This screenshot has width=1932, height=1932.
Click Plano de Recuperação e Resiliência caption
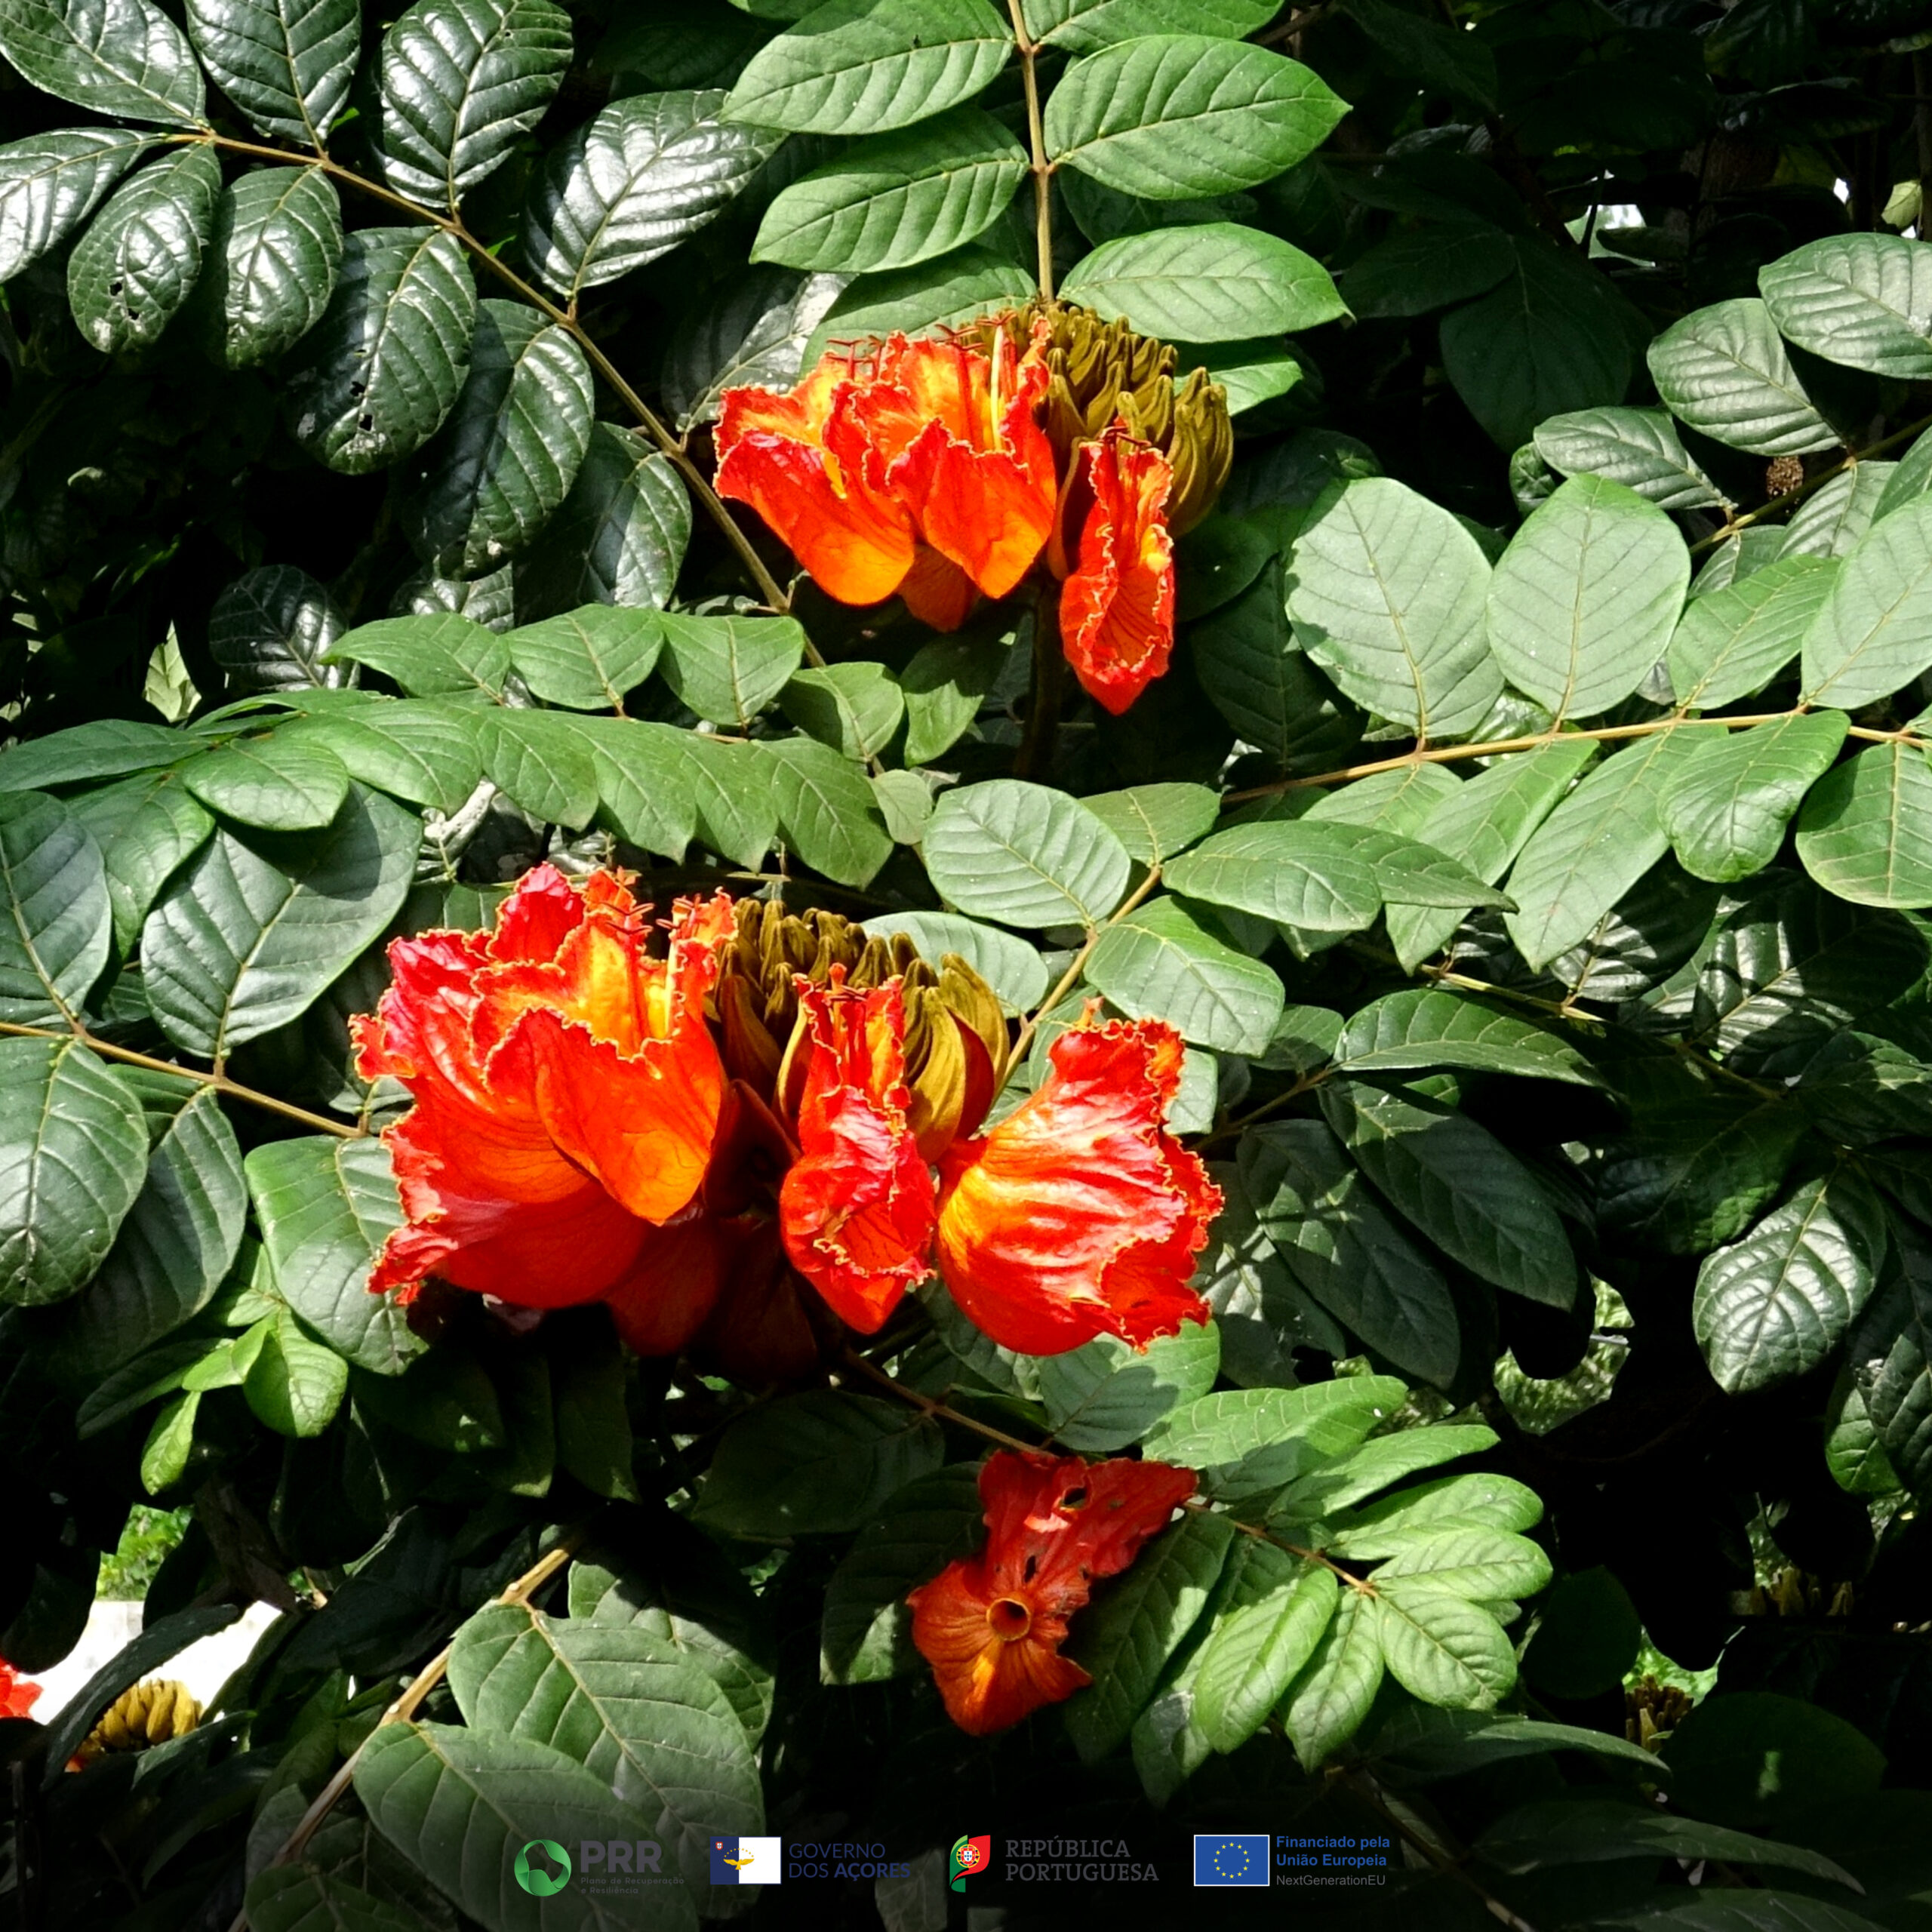(x=632, y=1884)
